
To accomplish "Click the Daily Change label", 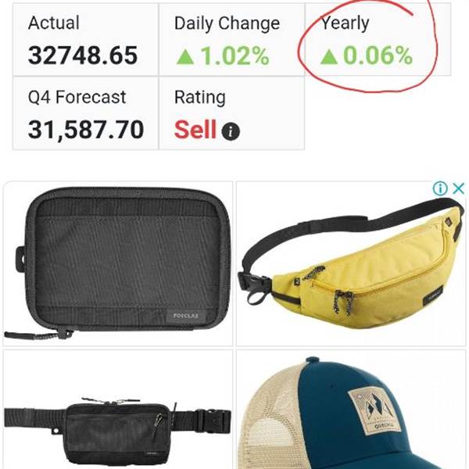I will point(227,24).
